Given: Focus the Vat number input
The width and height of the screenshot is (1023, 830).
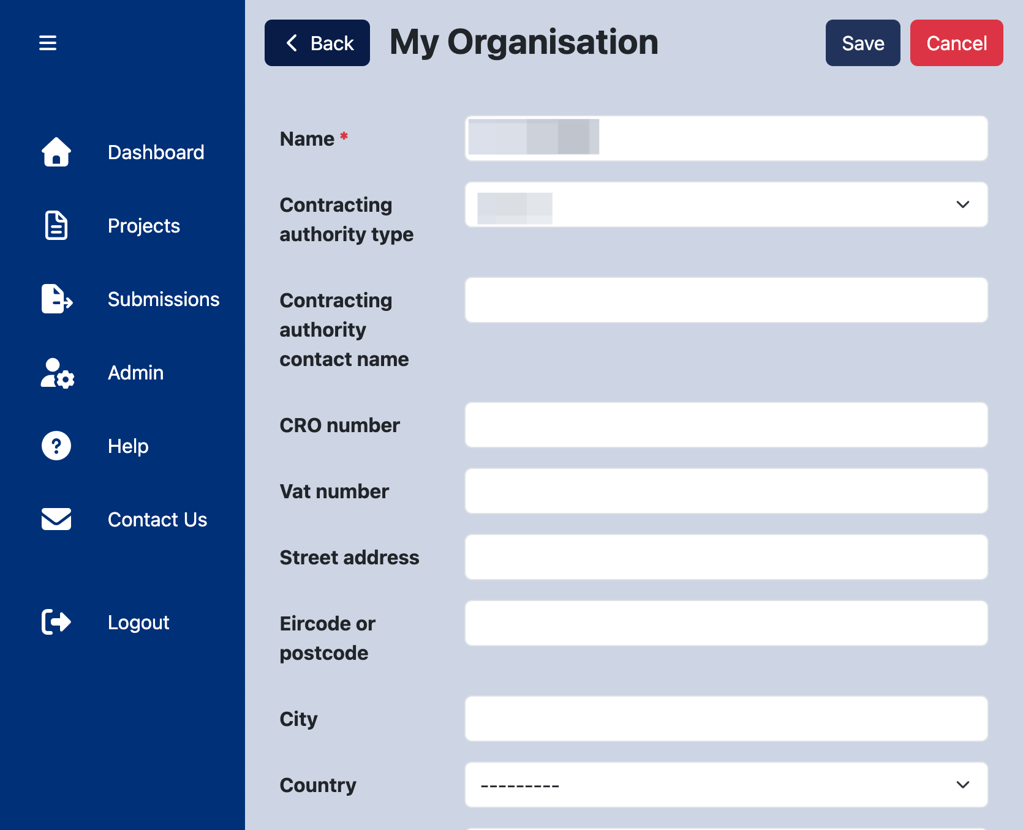Looking at the screenshot, I should pos(727,491).
